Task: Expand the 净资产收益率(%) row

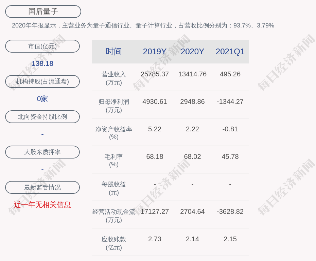Action: tap(113, 133)
